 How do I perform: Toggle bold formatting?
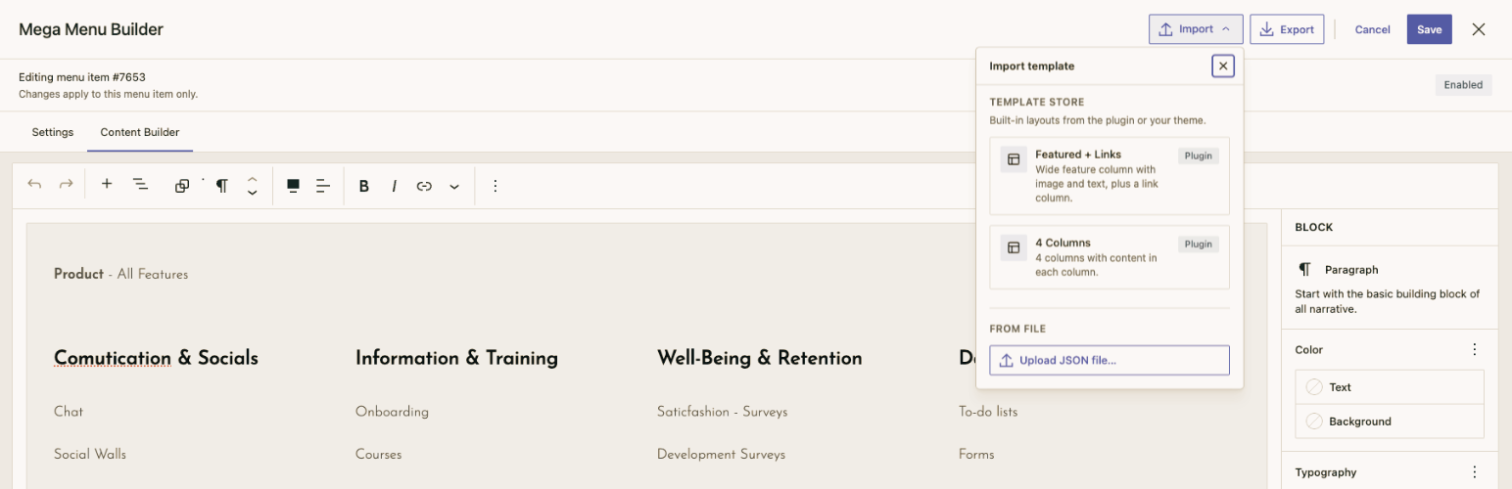[x=364, y=186]
